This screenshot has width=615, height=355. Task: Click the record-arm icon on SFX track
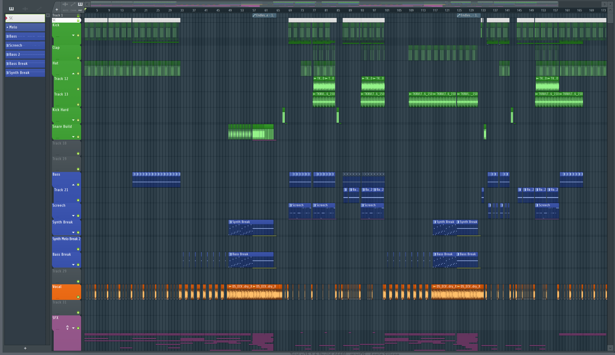pos(68,328)
